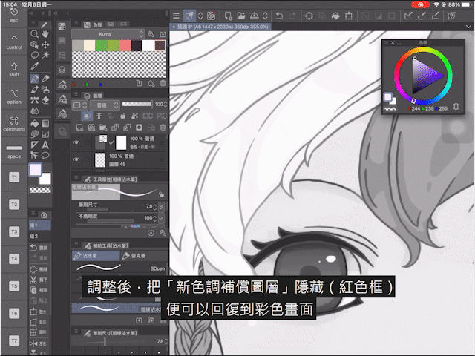Screen dimensions: 475x356
Task: Click New canvas icon in command bar
Action: click(228, 16)
